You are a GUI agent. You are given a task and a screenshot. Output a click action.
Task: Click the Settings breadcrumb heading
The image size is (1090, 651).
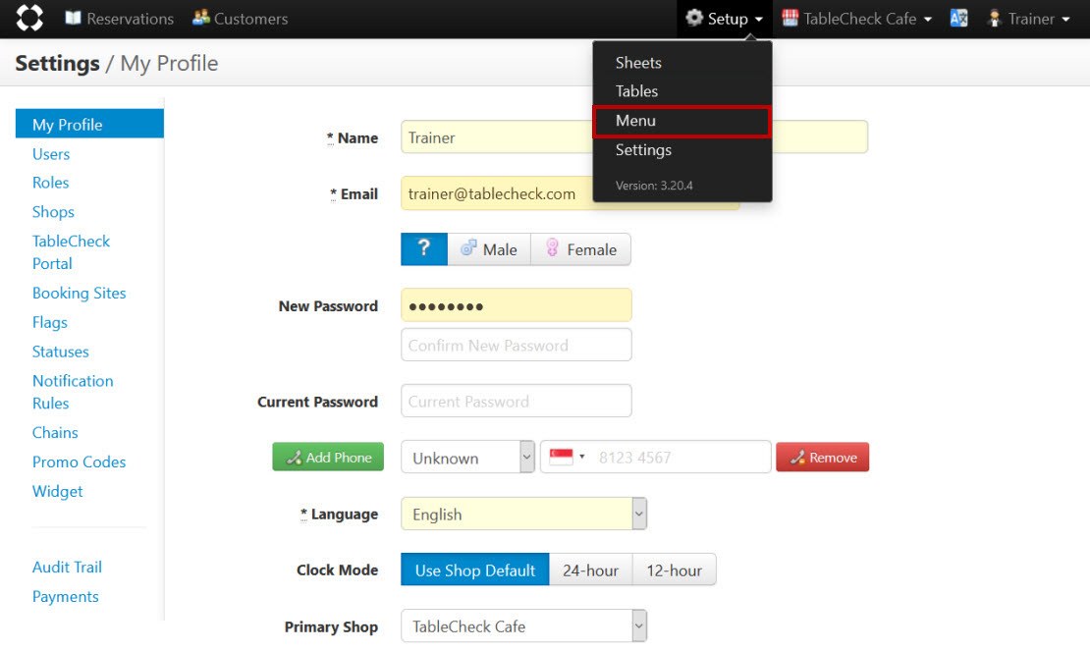tap(58, 63)
